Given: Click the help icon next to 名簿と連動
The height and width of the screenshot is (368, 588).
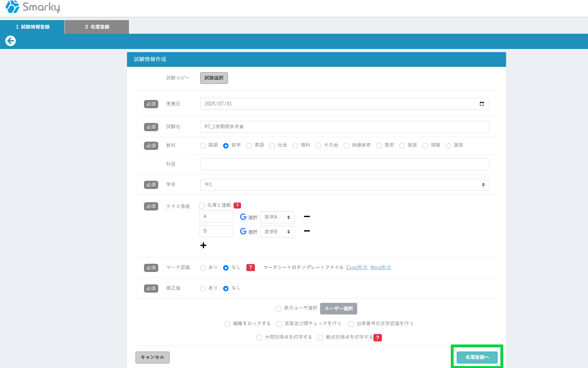Looking at the screenshot, I should point(237,205).
